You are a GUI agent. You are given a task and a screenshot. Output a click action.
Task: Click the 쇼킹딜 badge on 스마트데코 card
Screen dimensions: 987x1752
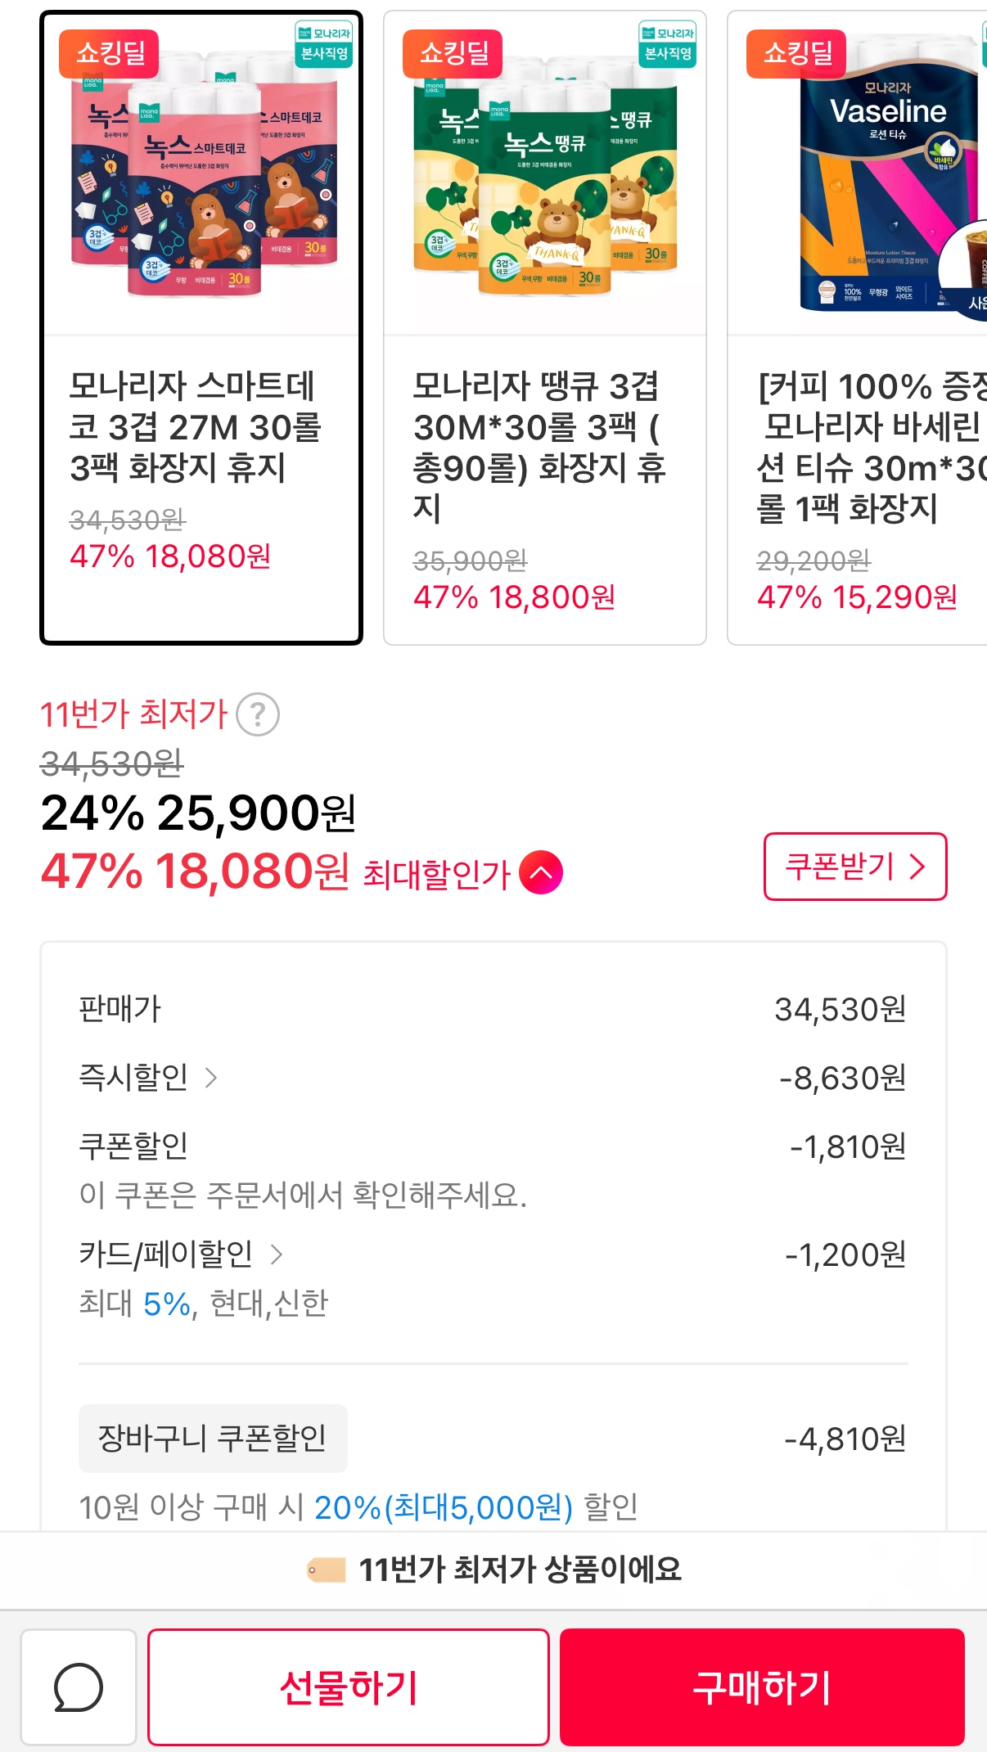109,53
